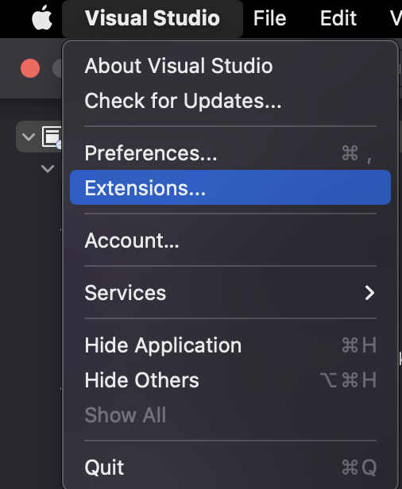Open the Visual Studio application menu
This screenshot has width=402, height=489.
tap(153, 18)
